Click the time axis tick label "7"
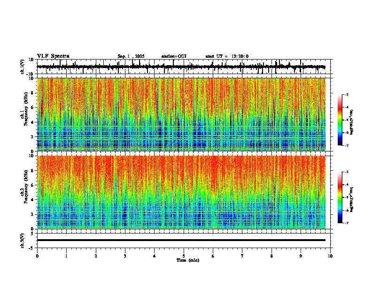This screenshot has width=372, height=287. pyautogui.click(x=242, y=256)
